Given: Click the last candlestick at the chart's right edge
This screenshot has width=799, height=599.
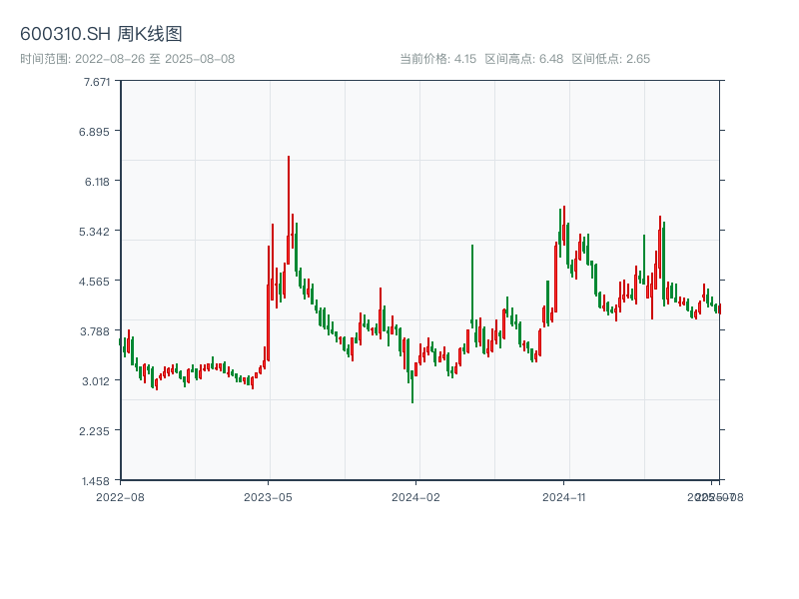Looking at the screenshot, I should [719, 308].
